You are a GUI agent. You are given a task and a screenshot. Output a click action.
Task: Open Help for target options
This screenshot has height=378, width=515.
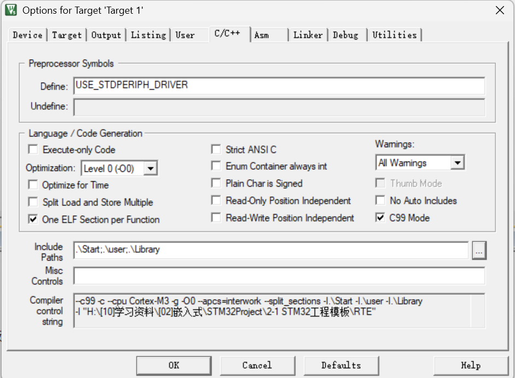471,365
